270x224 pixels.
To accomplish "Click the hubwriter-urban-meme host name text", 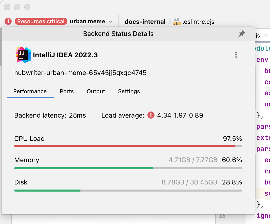I will click(80, 73).
